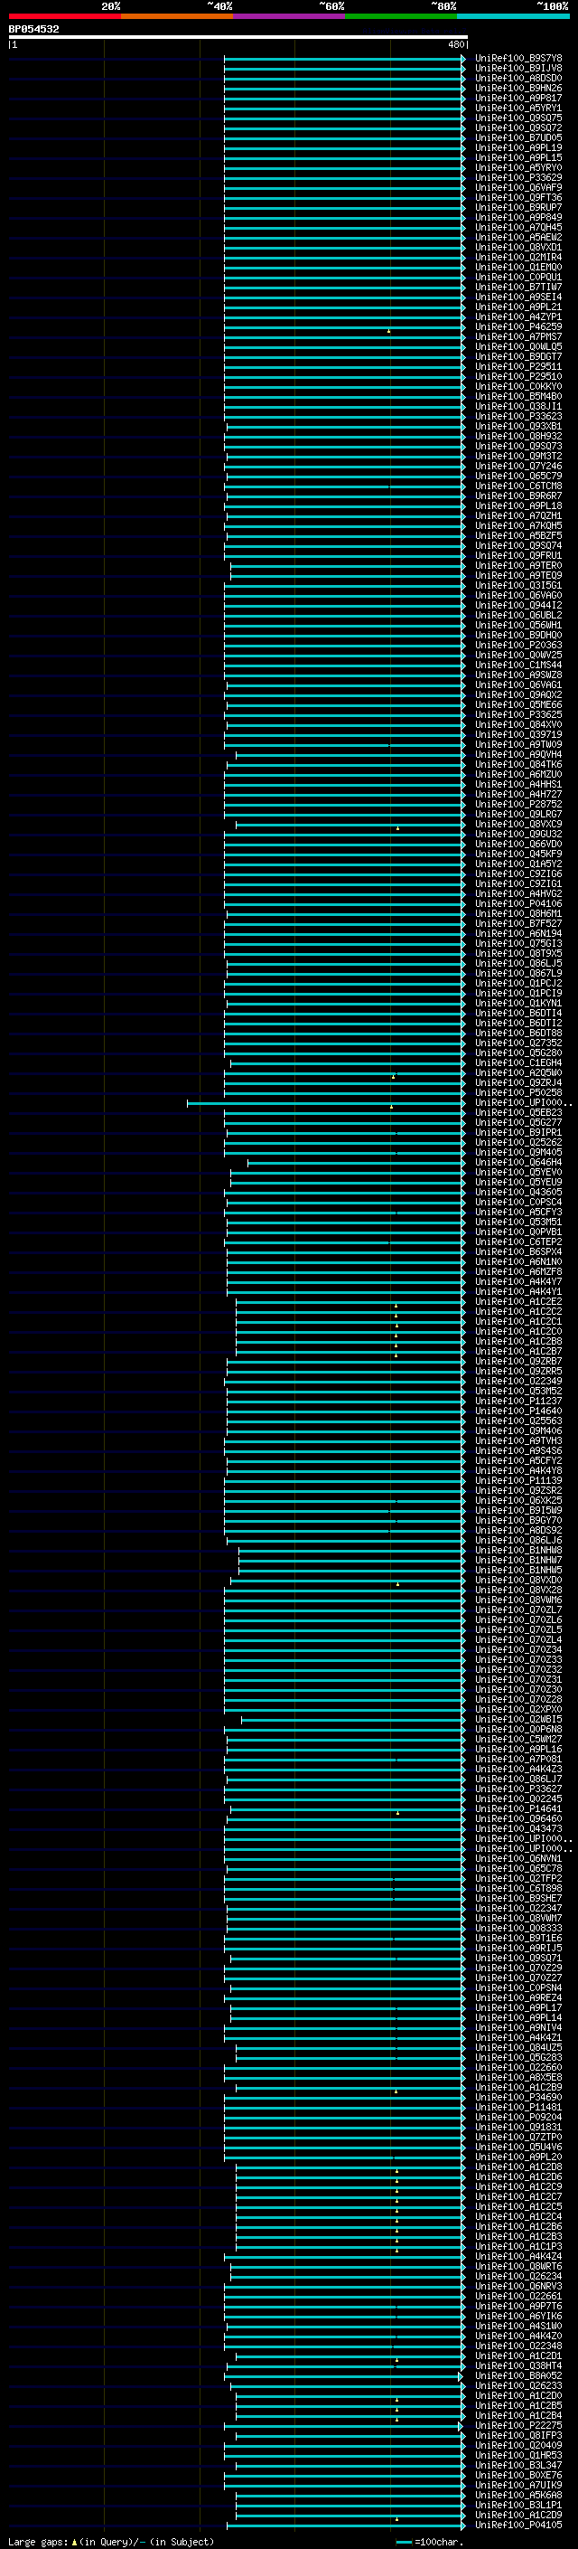
Task: Select the hit UniRef100_Q53M51
Action: [518, 1223]
